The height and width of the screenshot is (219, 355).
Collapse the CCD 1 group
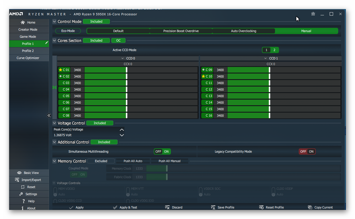(266, 58)
